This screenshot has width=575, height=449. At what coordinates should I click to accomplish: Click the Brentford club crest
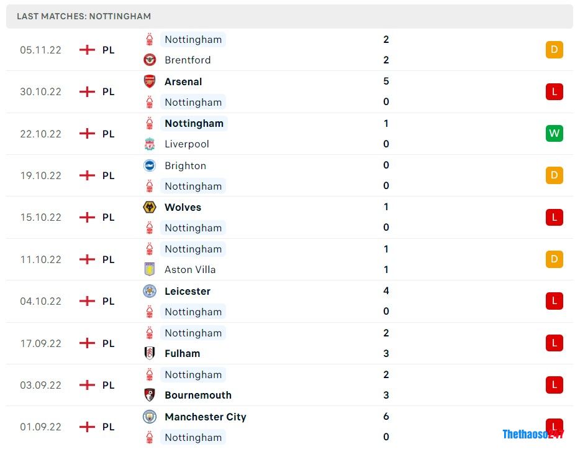(149, 60)
